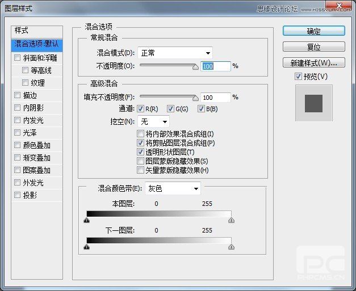This screenshot has height=291, width=356.
Task: Enable the 图案叠加 checkbox
Action: point(17,170)
